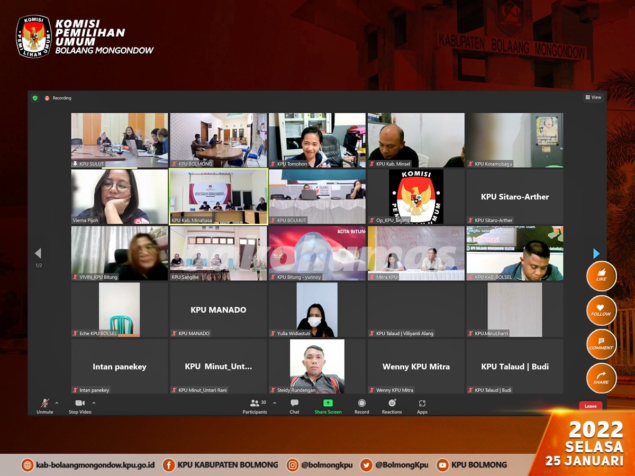
Task: Click the orange Share button
Action: 601,378
